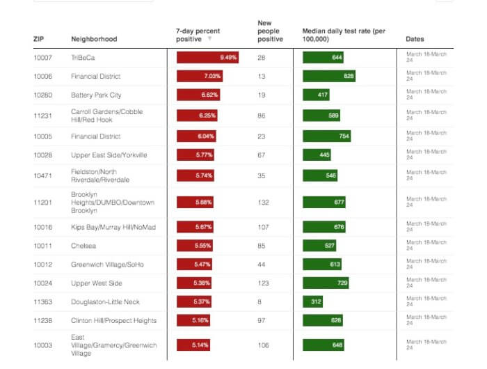Sort by Neighborhood column header
Screen dimensions: 487x369
pyautogui.click(x=94, y=40)
